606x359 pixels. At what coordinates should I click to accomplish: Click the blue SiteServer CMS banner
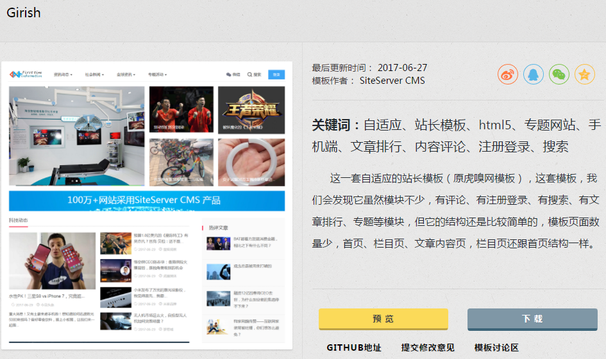147,200
